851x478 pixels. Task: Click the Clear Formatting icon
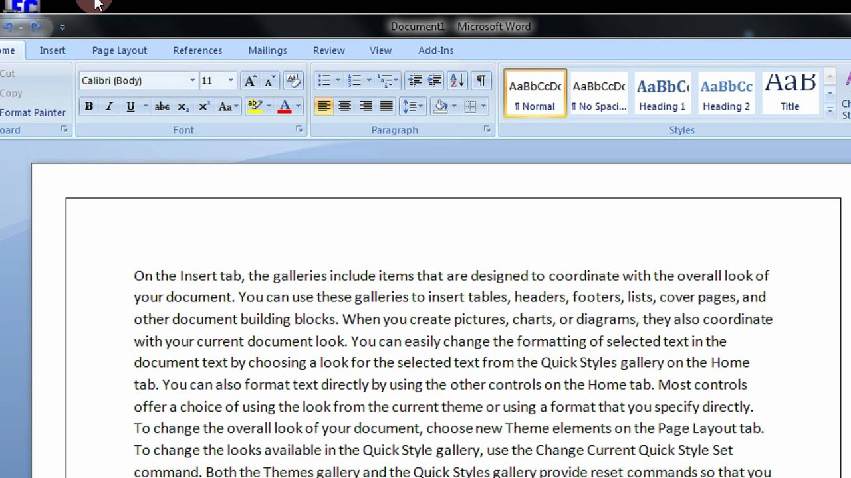click(293, 81)
